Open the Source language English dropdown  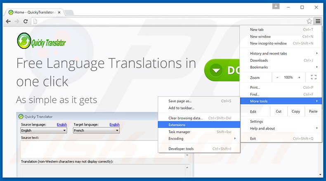(x=44, y=130)
